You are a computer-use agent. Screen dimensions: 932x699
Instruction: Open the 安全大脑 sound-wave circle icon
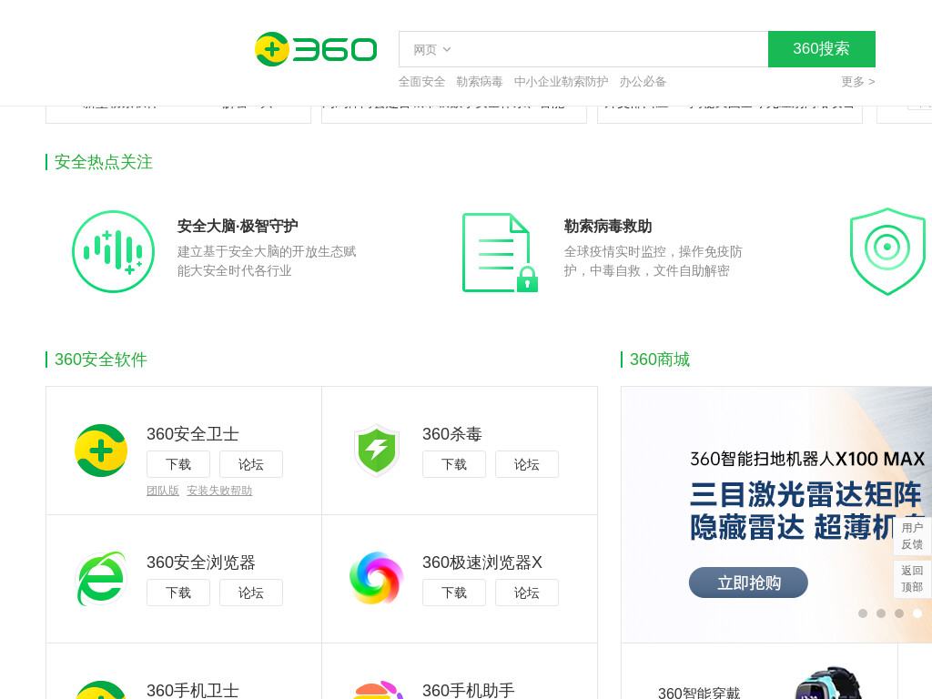113,251
